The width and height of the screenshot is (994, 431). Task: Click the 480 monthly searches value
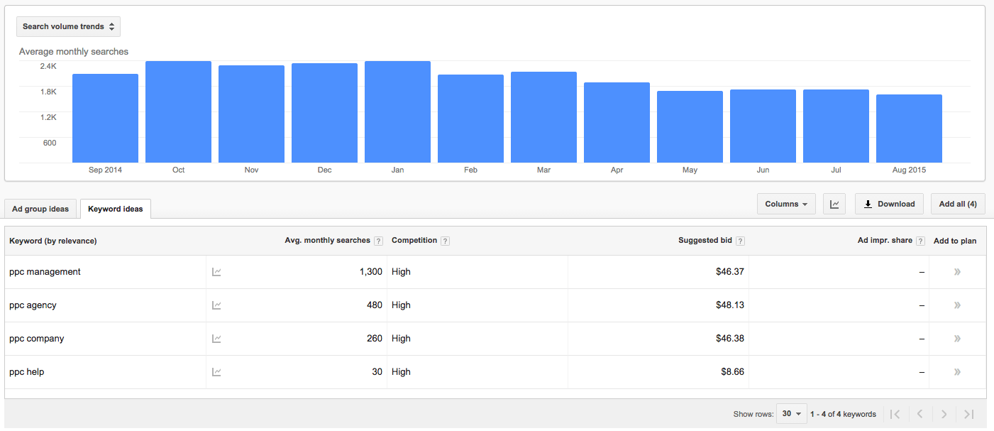tap(374, 305)
